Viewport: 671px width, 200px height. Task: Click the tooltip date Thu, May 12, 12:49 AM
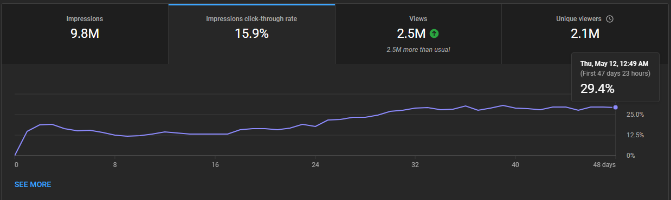point(615,63)
